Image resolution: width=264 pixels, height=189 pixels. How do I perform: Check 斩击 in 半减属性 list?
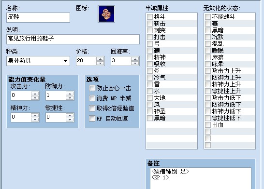[150, 24]
